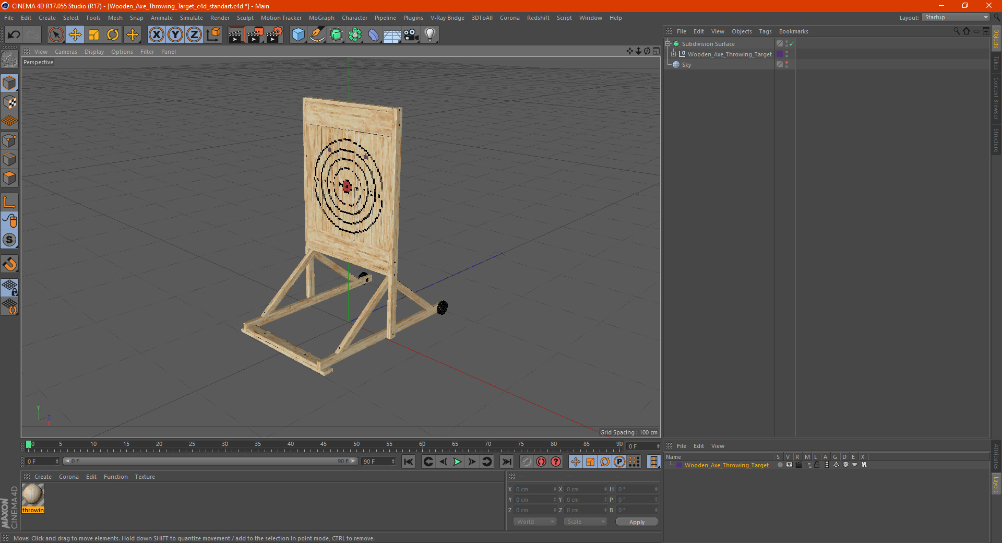Screen dimensions: 1002x543
Task: Open the Takes side tab
Action: click(x=996, y=63)
